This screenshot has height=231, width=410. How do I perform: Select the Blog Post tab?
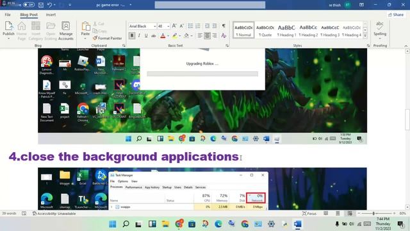(29, 15)
